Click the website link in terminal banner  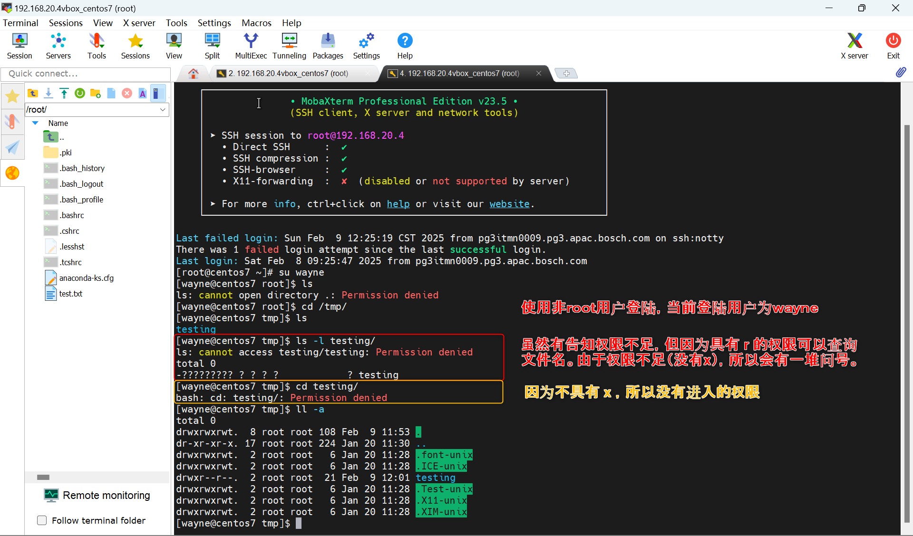click(509, 204)
